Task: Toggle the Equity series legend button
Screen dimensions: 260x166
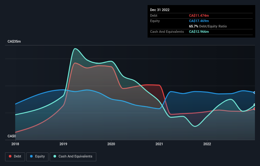Action: coord(37,157)
